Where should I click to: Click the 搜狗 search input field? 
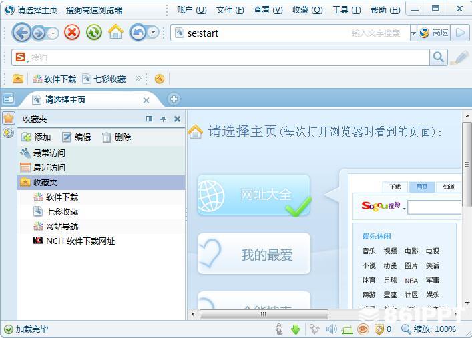pyautogui.click(x=229, y=57)
